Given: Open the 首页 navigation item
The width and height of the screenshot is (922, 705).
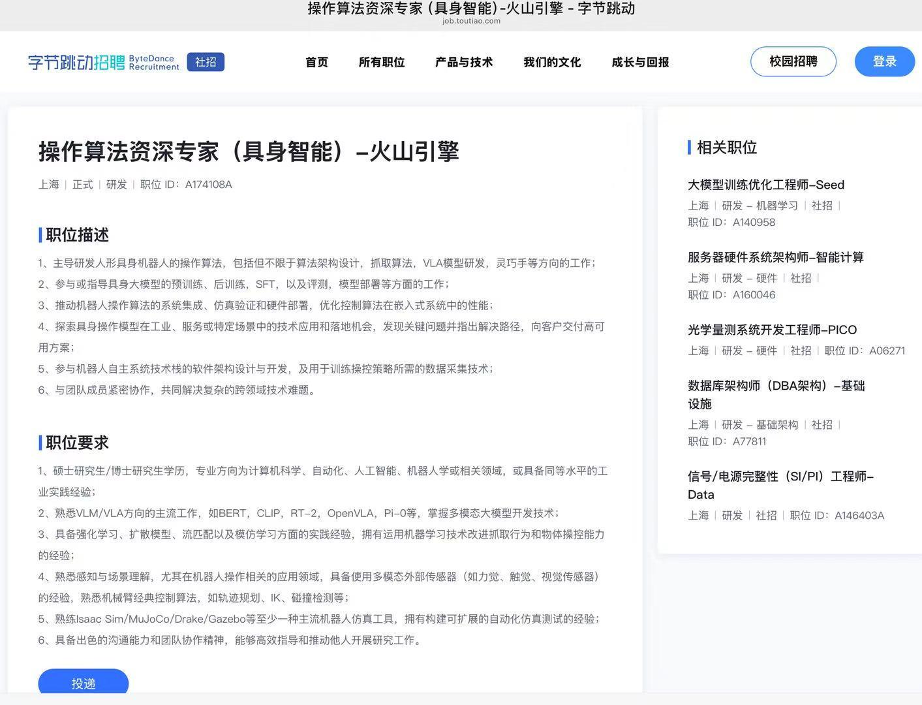Looking at the screenshot, I should [x=316, y=62].
